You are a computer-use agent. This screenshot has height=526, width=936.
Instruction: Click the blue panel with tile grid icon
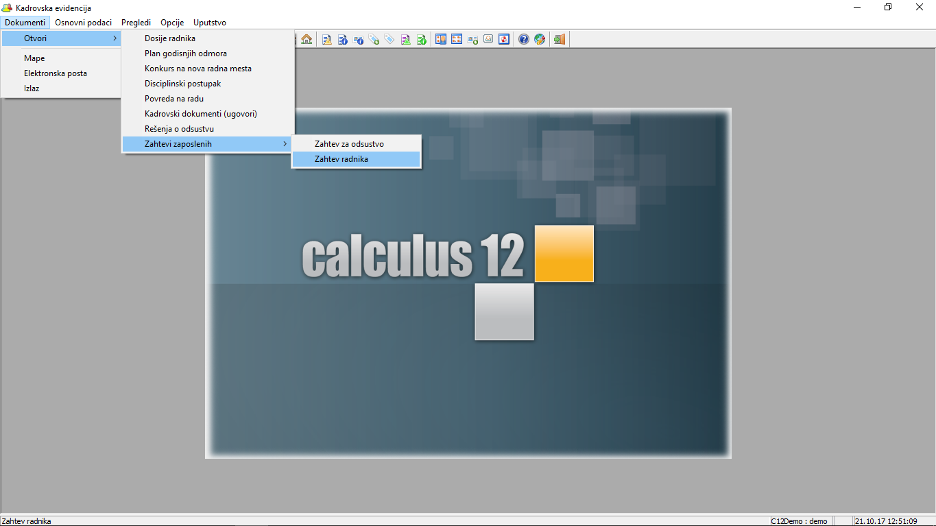(x=457, y=39)
